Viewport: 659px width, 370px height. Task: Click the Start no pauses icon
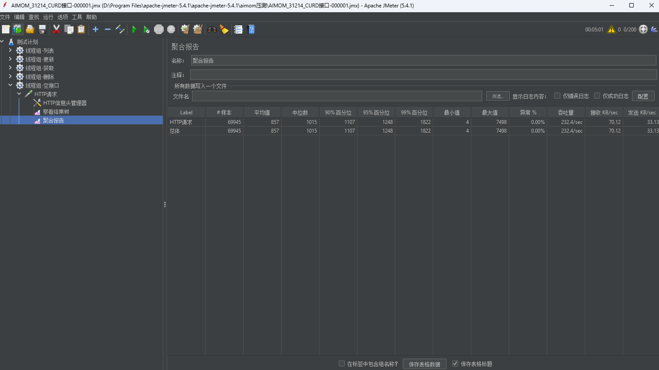pyautogui.click(x=147, y=29)
